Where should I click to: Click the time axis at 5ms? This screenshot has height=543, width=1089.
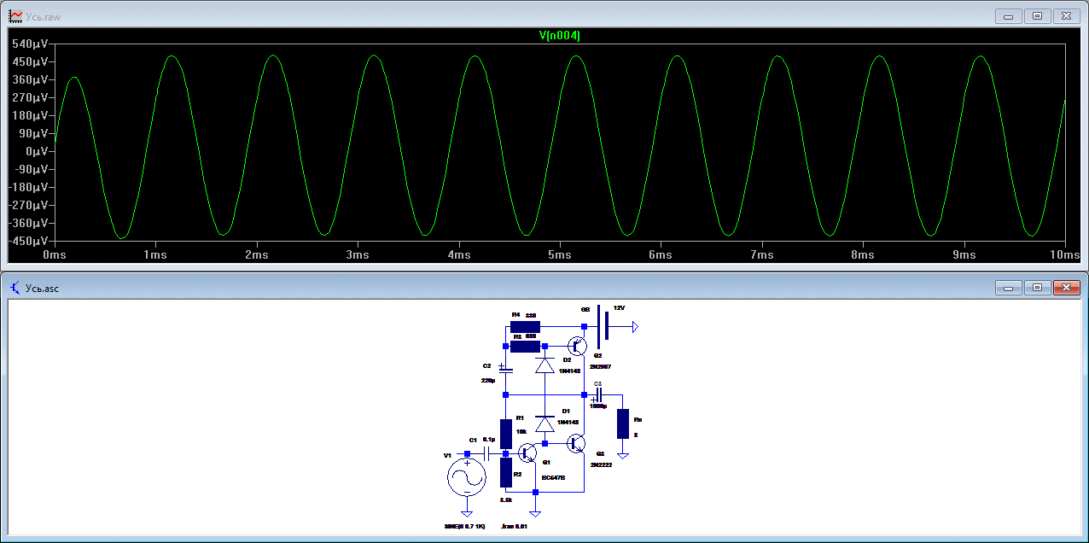point(559,255)
